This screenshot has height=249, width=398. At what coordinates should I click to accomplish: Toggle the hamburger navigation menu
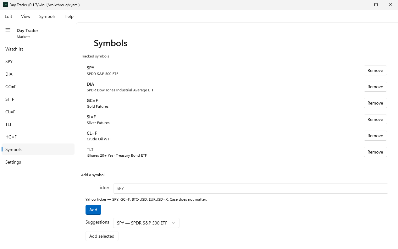[8, 30]
